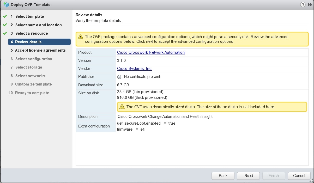Click the firmware = efi line
This screenshot has width=314, height=183.
point(131,129)
